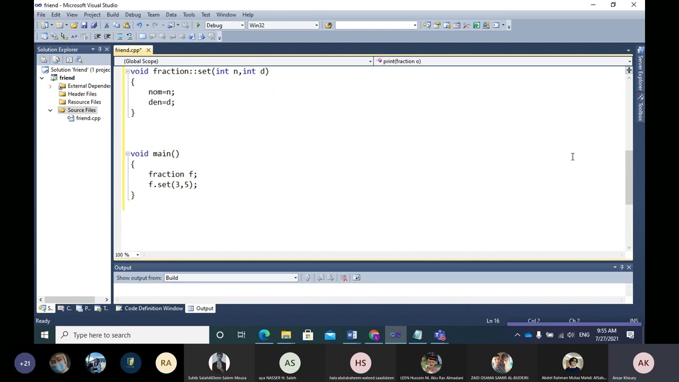Click the Toolbox side tab
Image resolution: width=679 pixels, height=382 pixels.
[640, 108]
